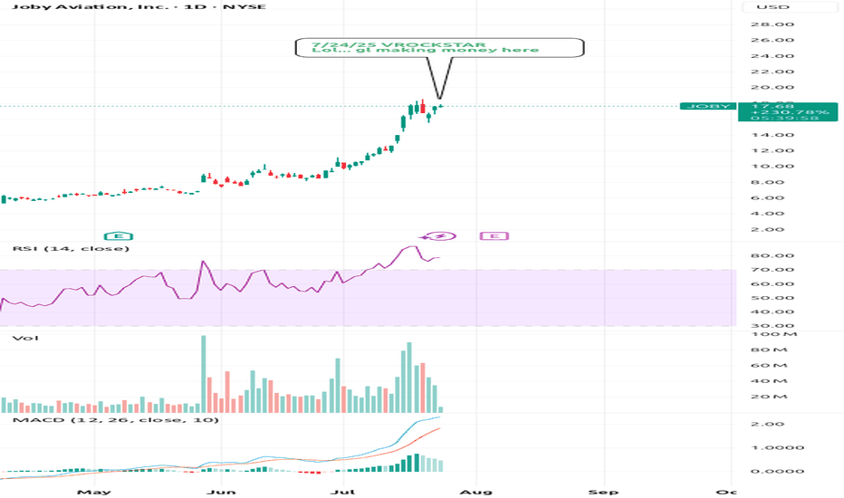Screen dimensions: 844x498
Task: Click the MACD (12, 26, close, 10) label
Action: [x=116, y=419]
